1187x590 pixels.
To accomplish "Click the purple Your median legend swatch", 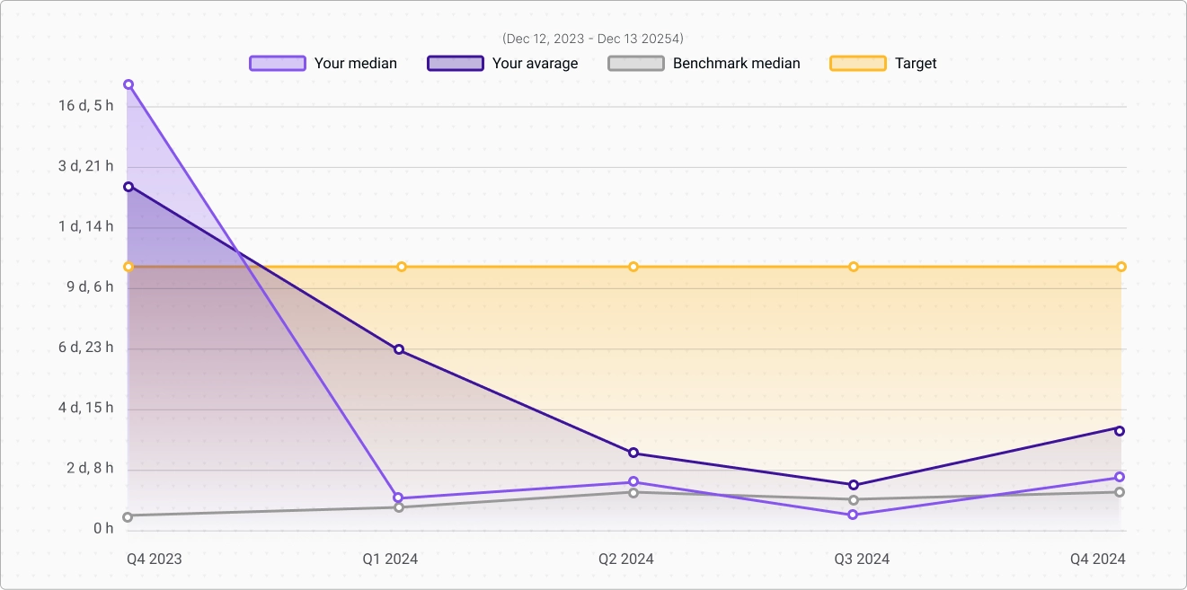I will click(x=278, y=63).
